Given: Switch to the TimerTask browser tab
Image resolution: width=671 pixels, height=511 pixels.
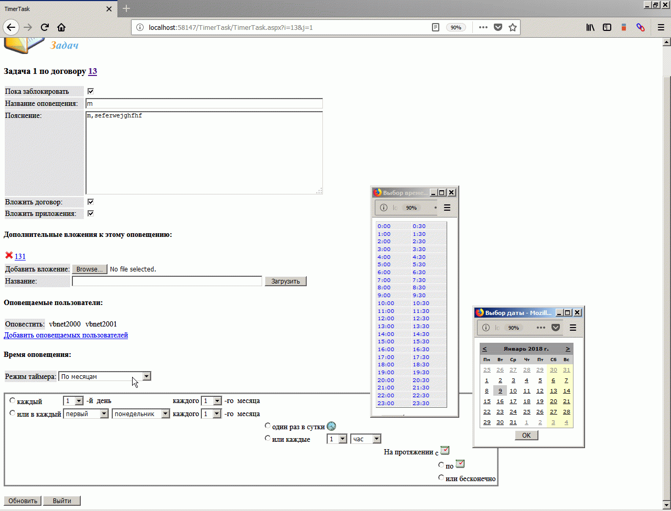Looking at the screenshot, I should pos(58,9).
